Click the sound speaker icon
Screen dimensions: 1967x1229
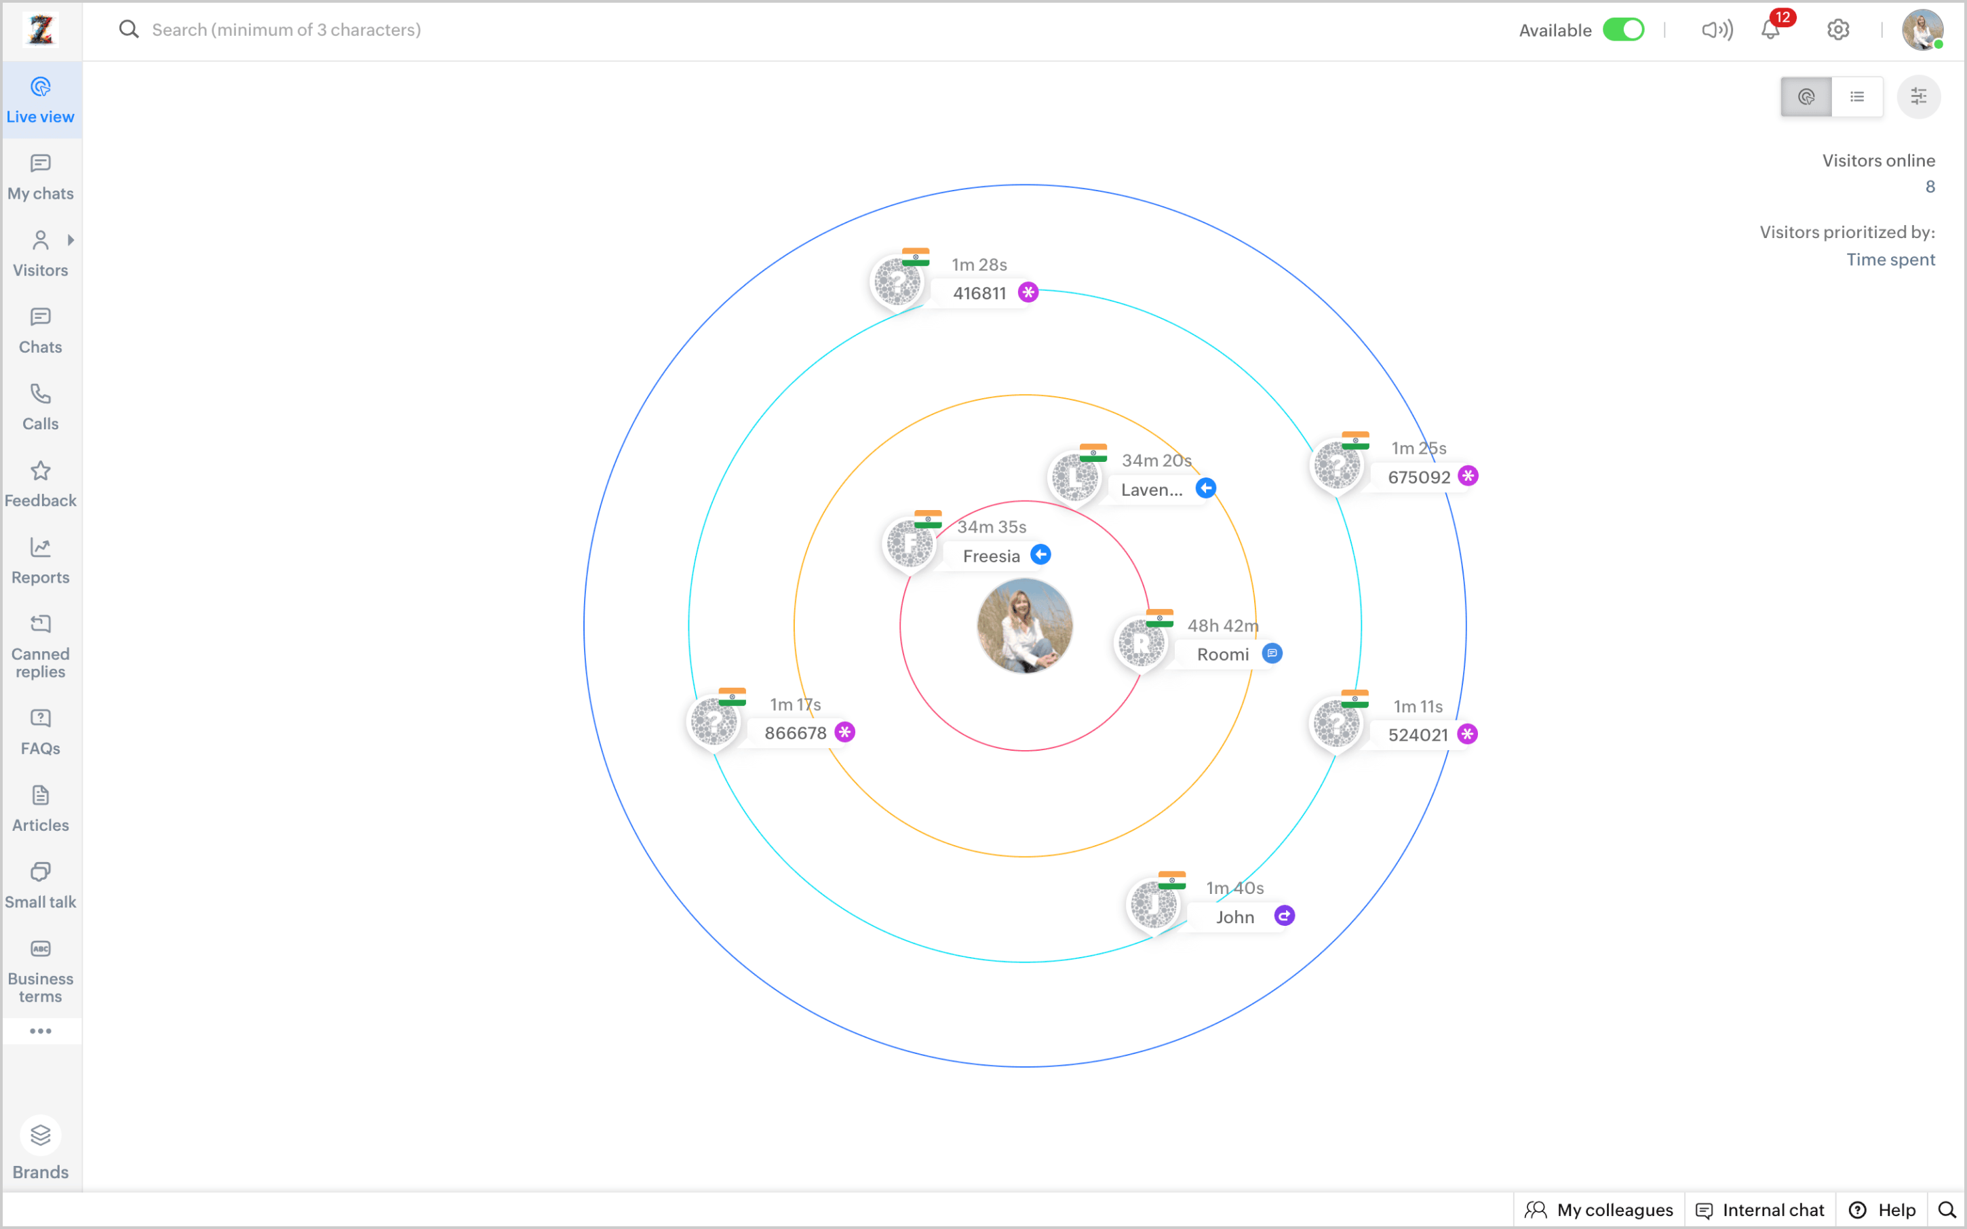click(1717, 30)
